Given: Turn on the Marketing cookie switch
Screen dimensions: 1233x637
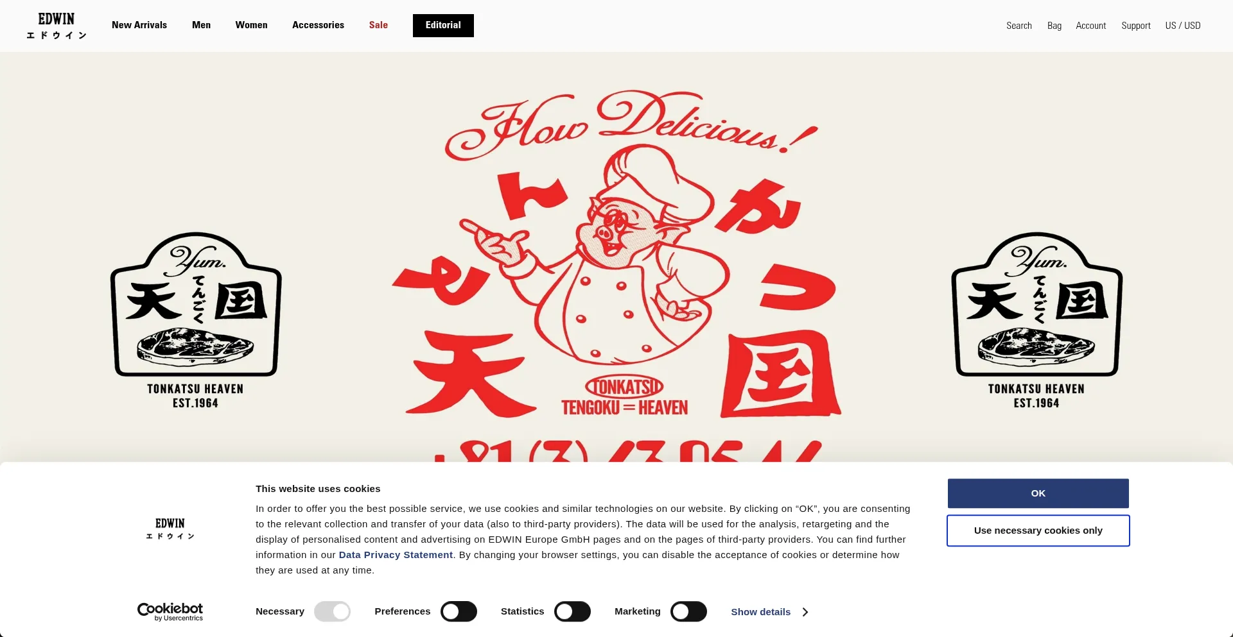Looking at the screenshot, I should click(688, 612).
